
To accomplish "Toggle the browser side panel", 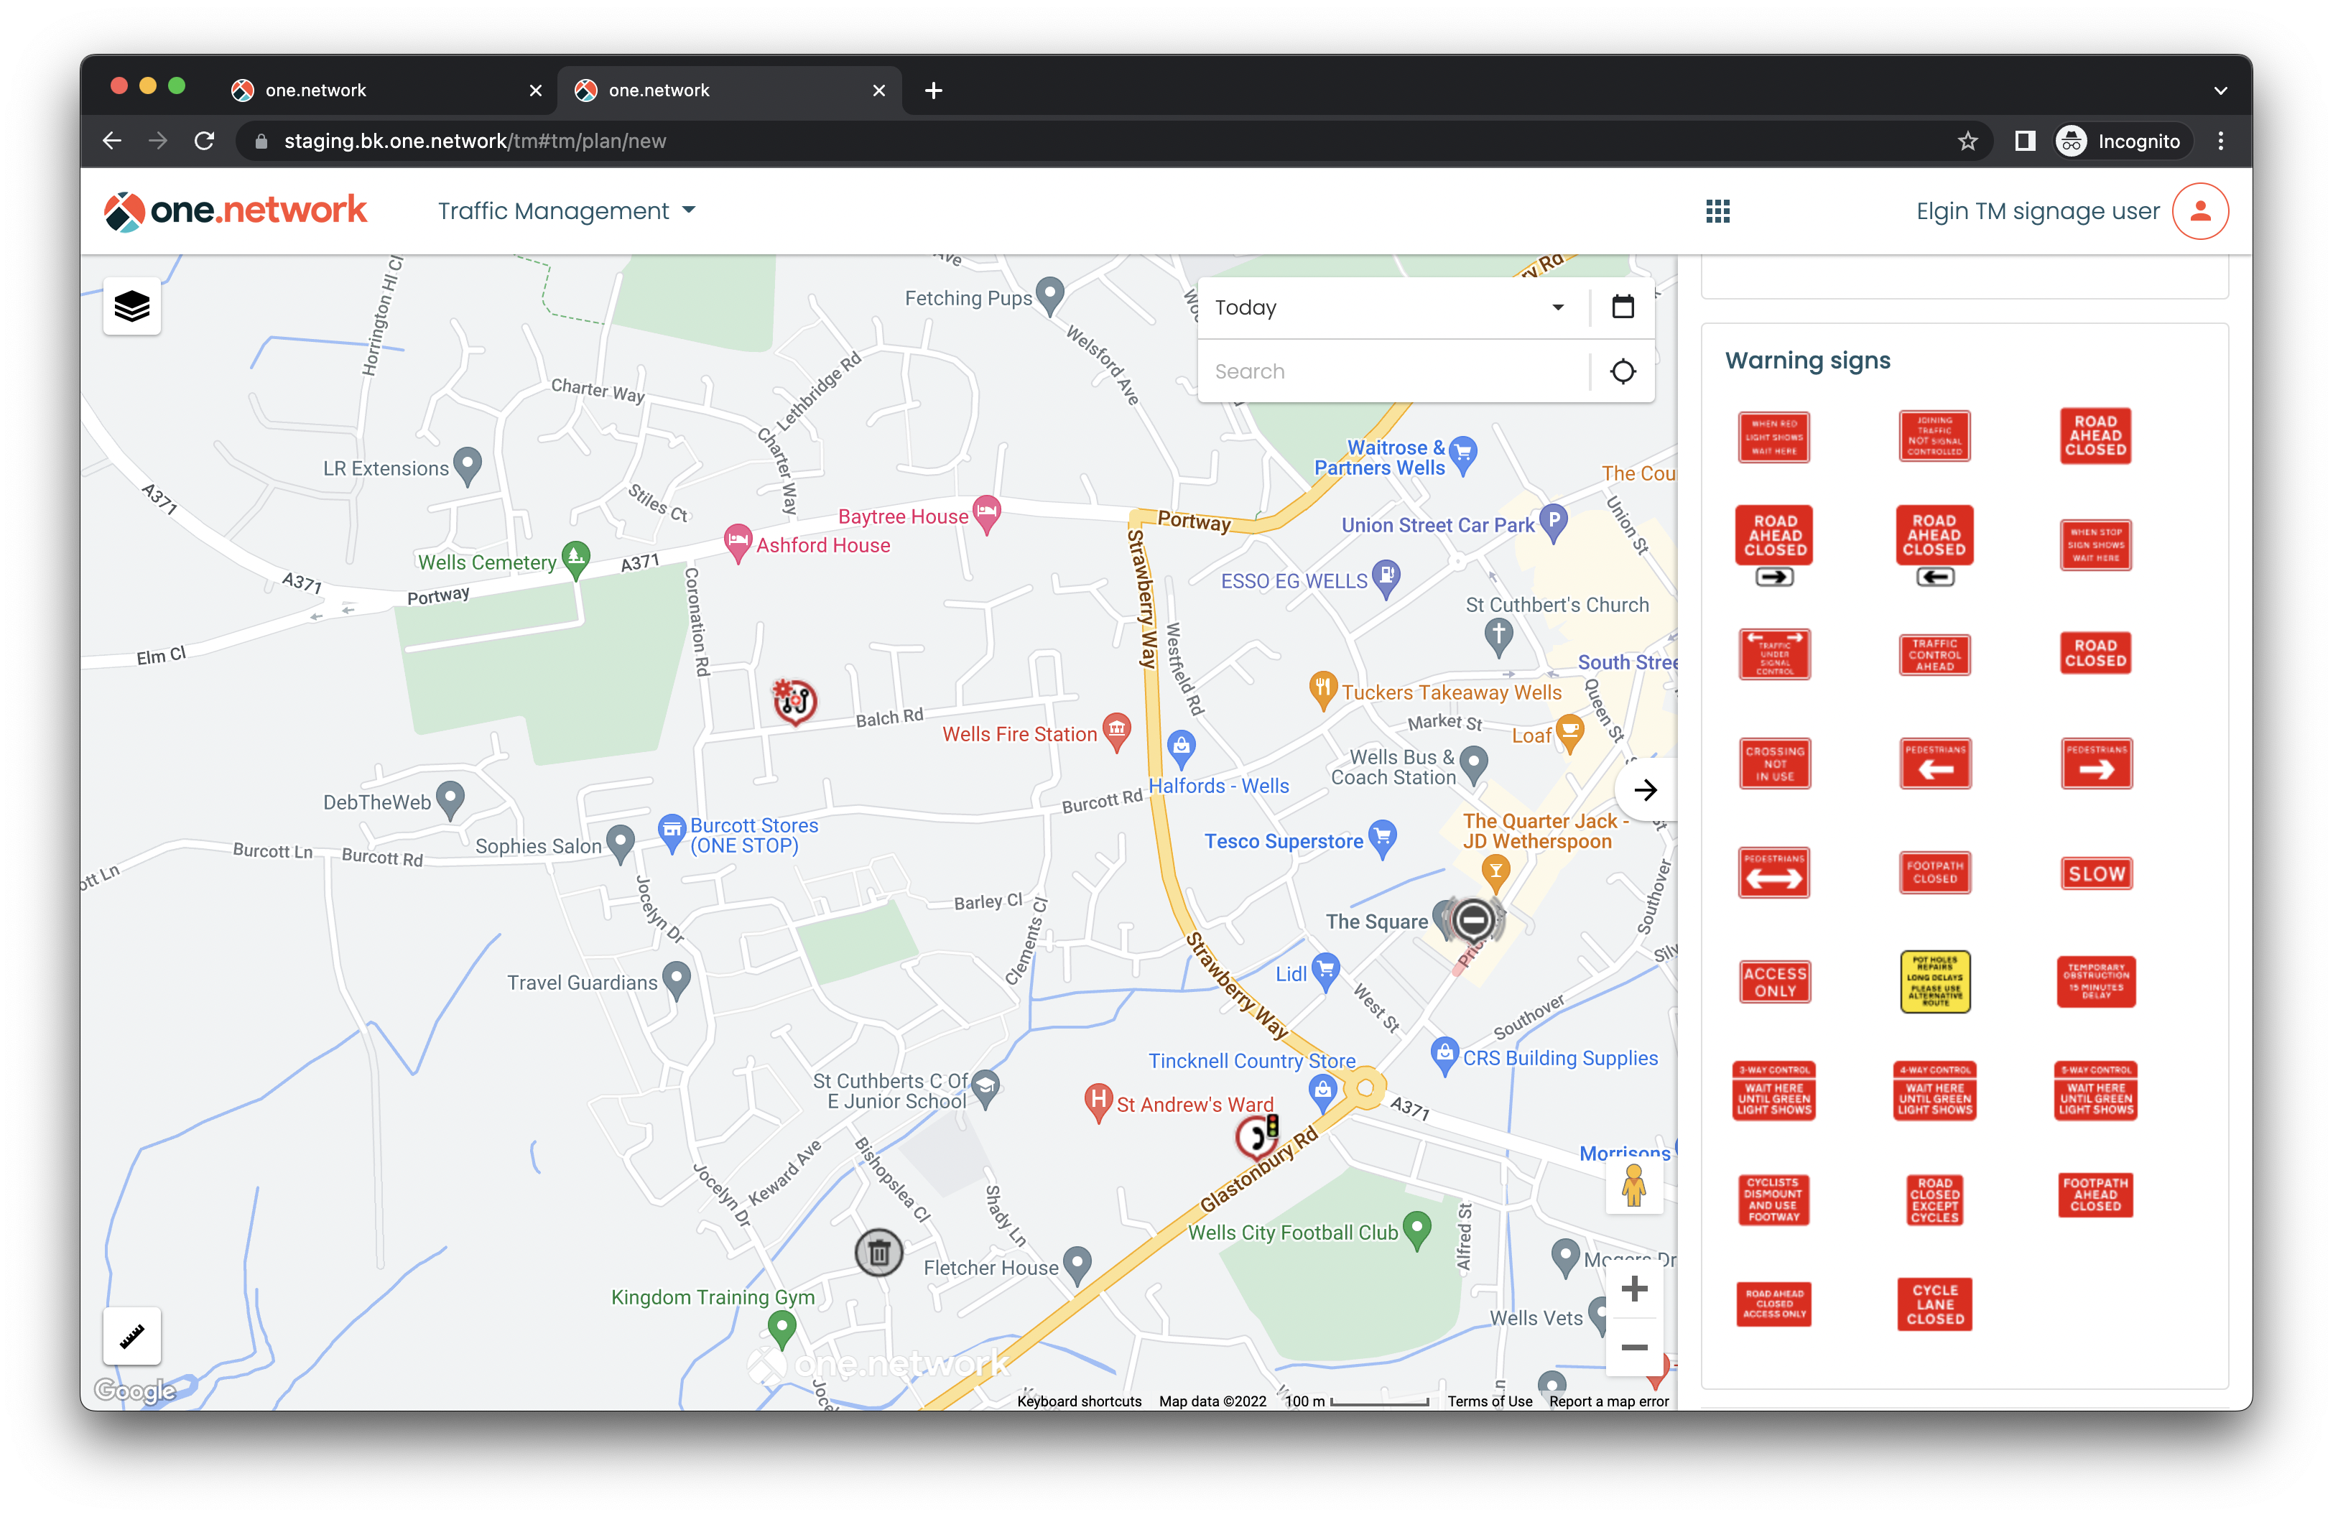I will (x=2024, y=141).
